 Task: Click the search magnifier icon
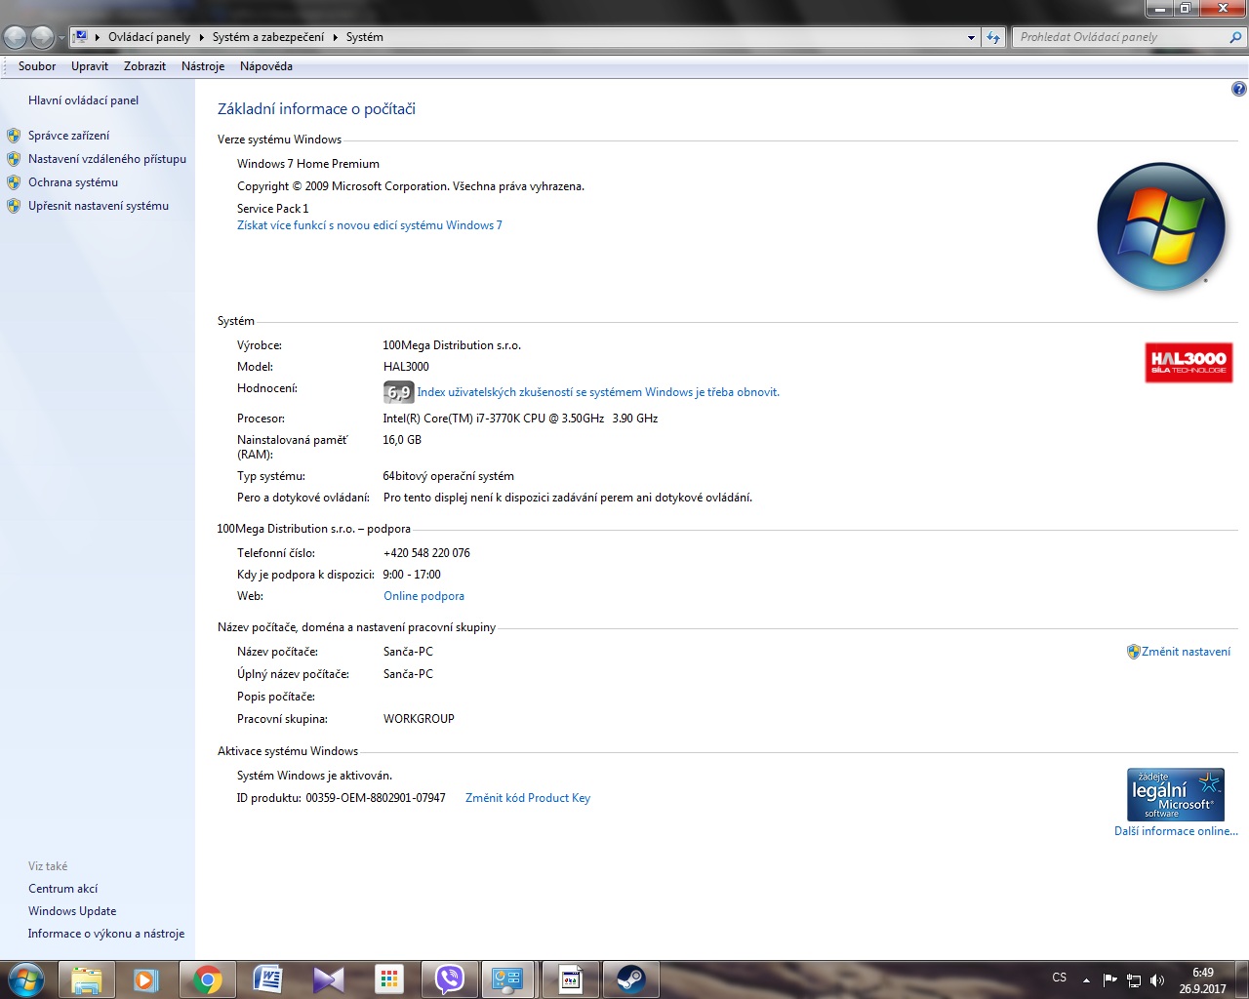pyautogui.click(x=1236, y=37)
